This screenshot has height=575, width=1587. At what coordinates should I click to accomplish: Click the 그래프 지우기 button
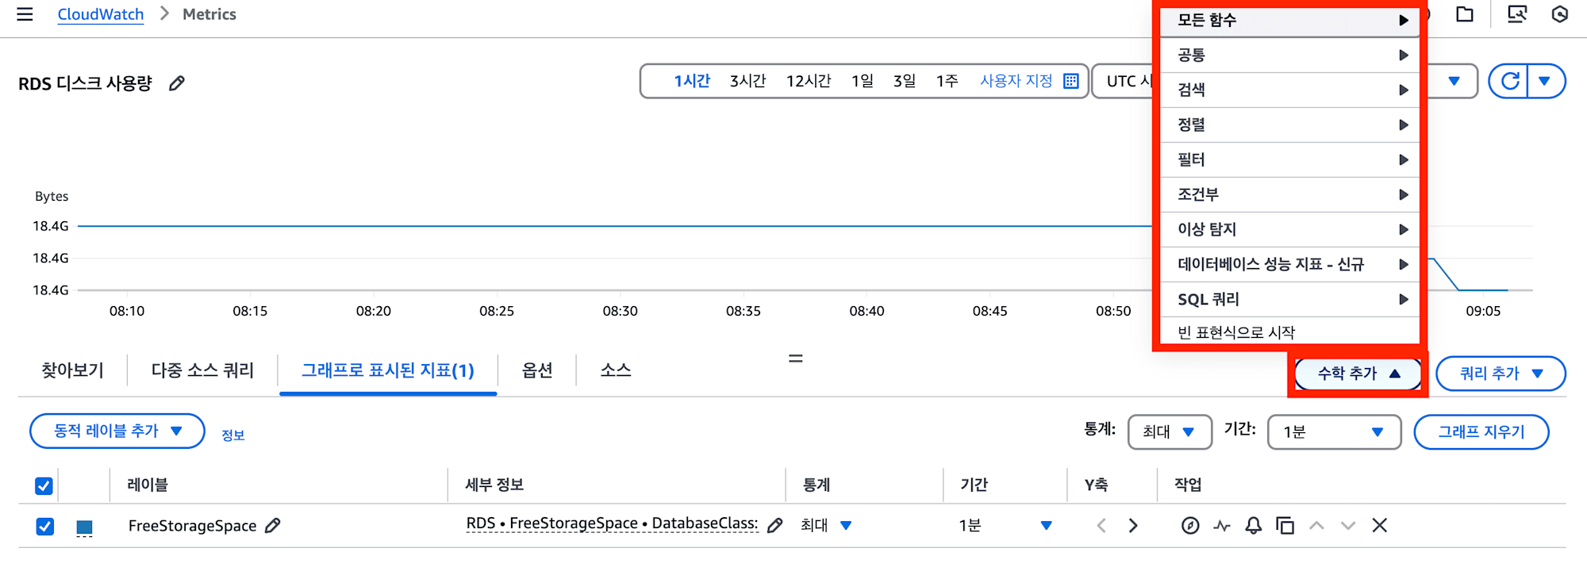(1481, 431)
